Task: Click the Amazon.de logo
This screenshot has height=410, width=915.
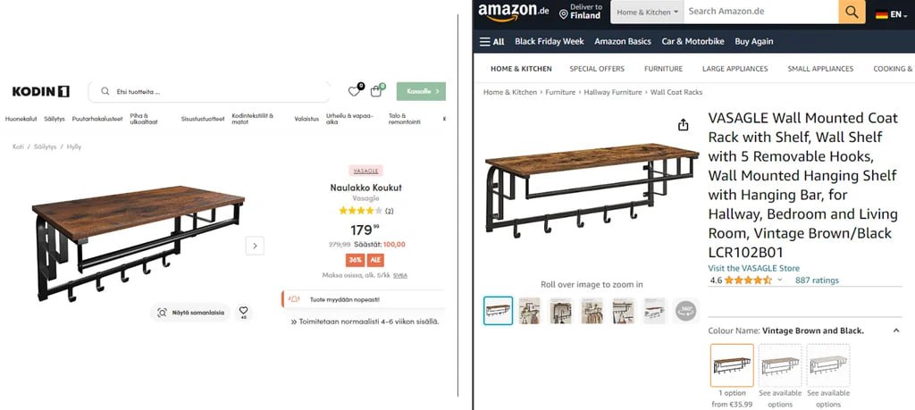Action: tap(513, 12)
